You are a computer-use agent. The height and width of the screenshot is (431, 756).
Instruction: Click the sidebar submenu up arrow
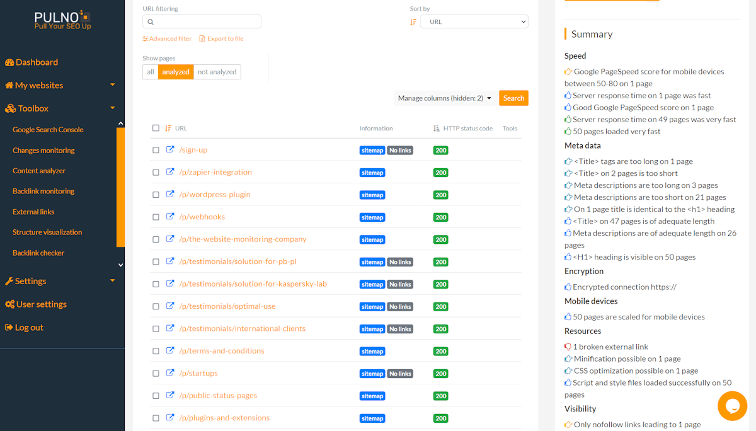120,124
